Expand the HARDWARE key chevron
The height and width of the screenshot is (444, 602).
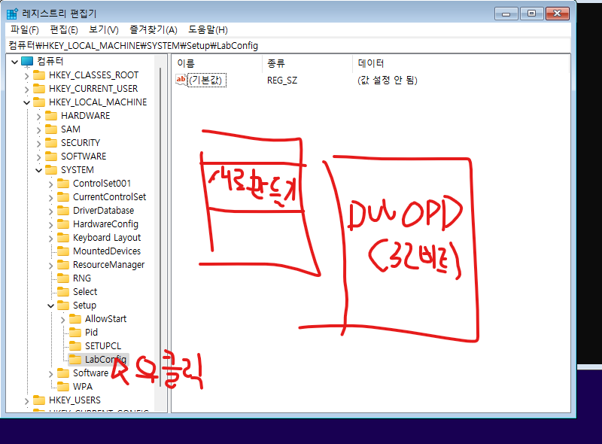[x=38, y=116]
